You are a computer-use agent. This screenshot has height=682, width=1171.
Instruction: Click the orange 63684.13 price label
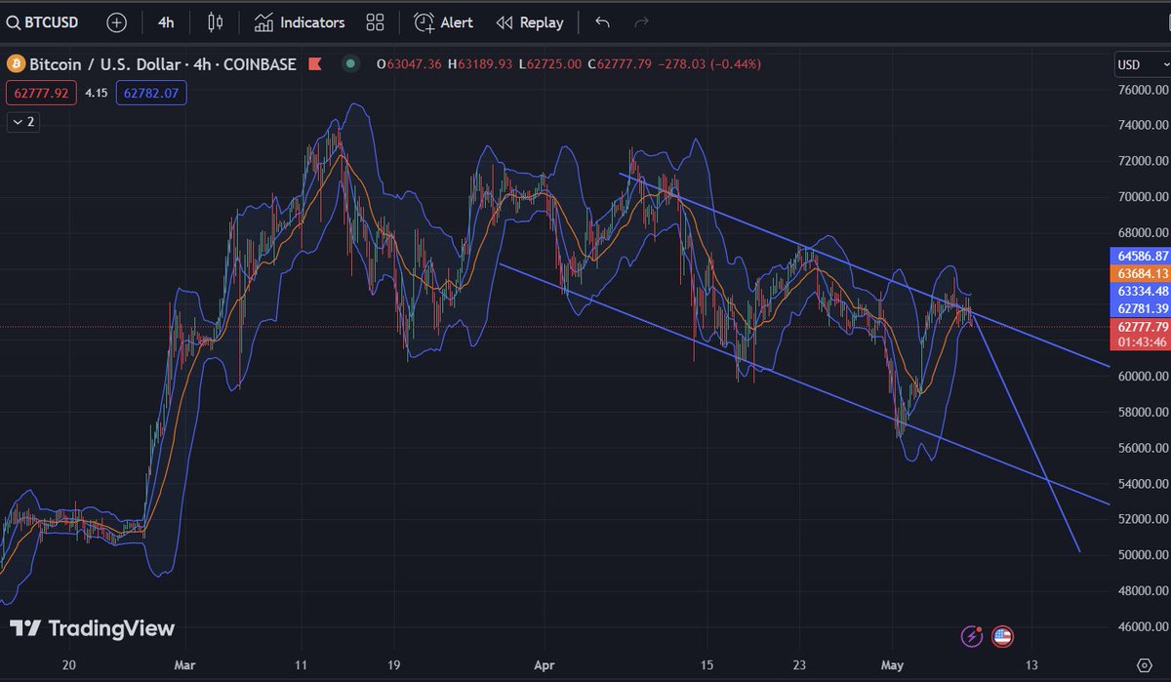(x=1140, y=273)
